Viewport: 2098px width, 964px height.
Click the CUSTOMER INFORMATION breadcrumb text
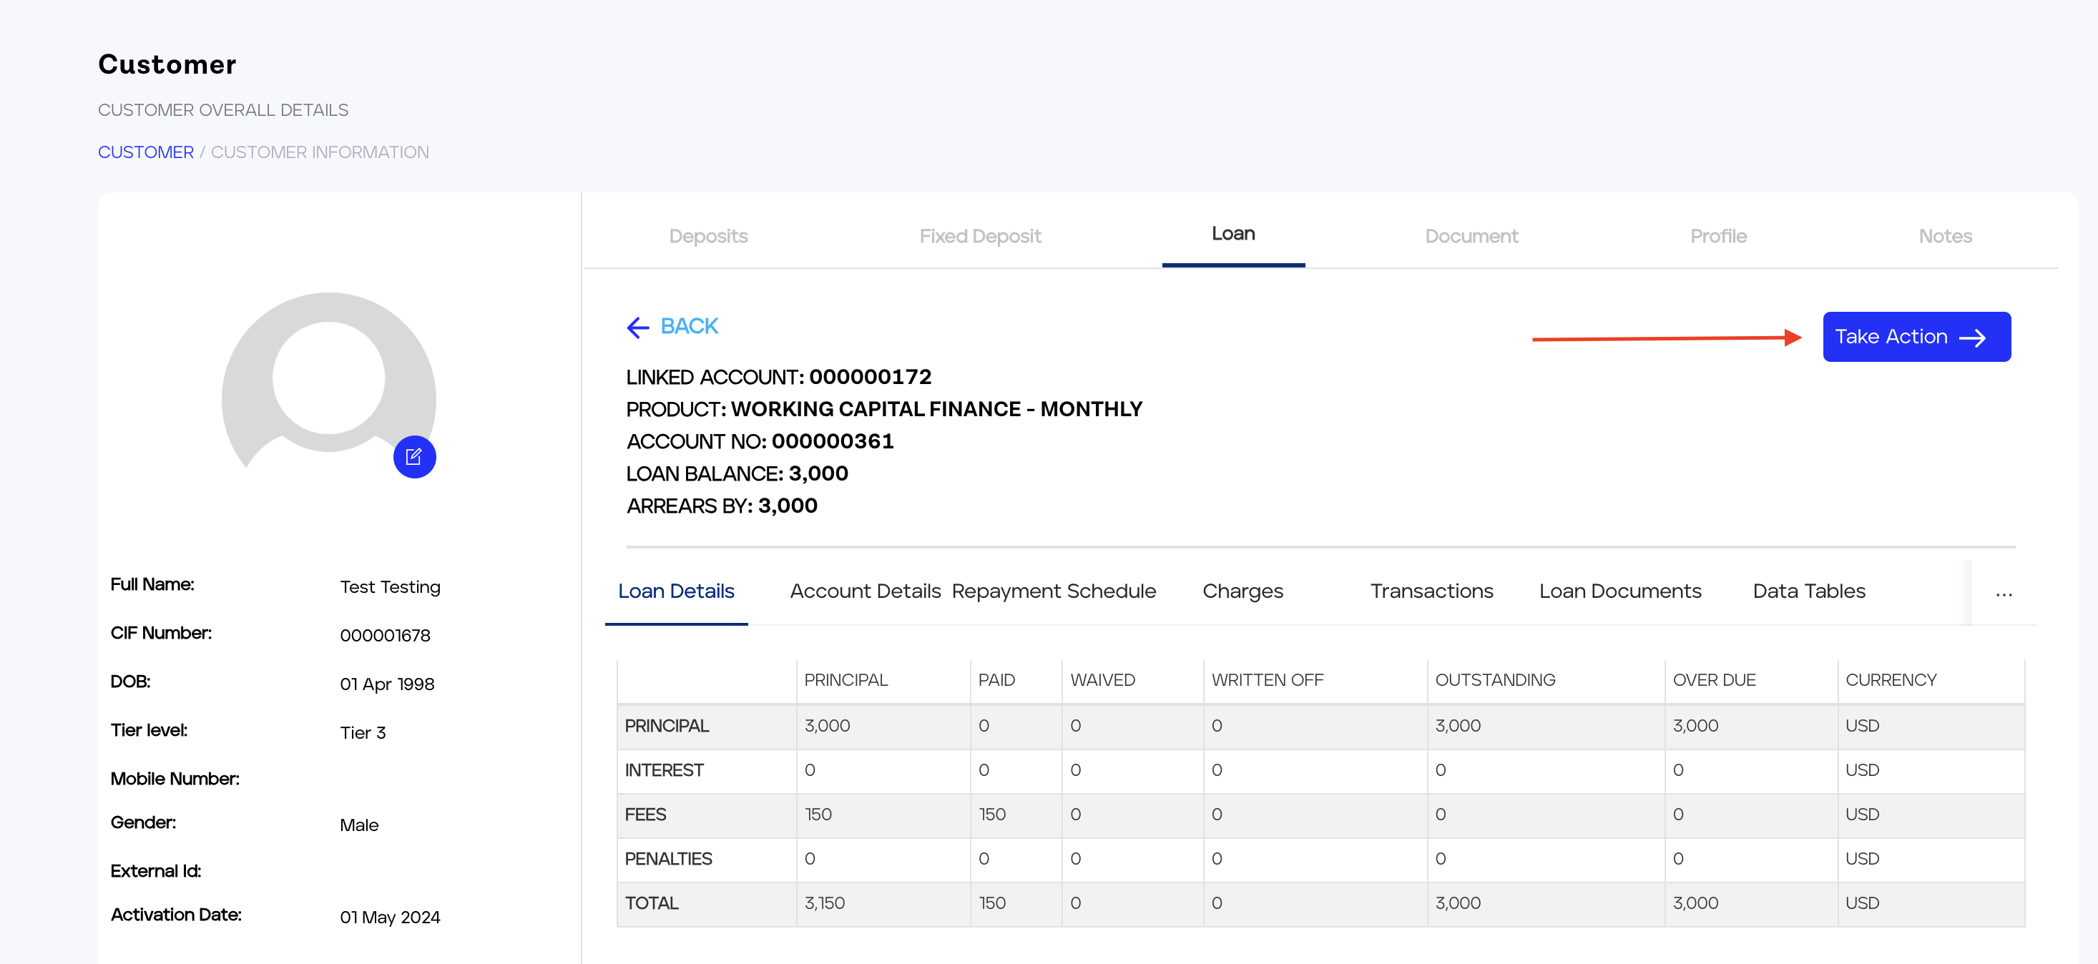click(319, 152)
